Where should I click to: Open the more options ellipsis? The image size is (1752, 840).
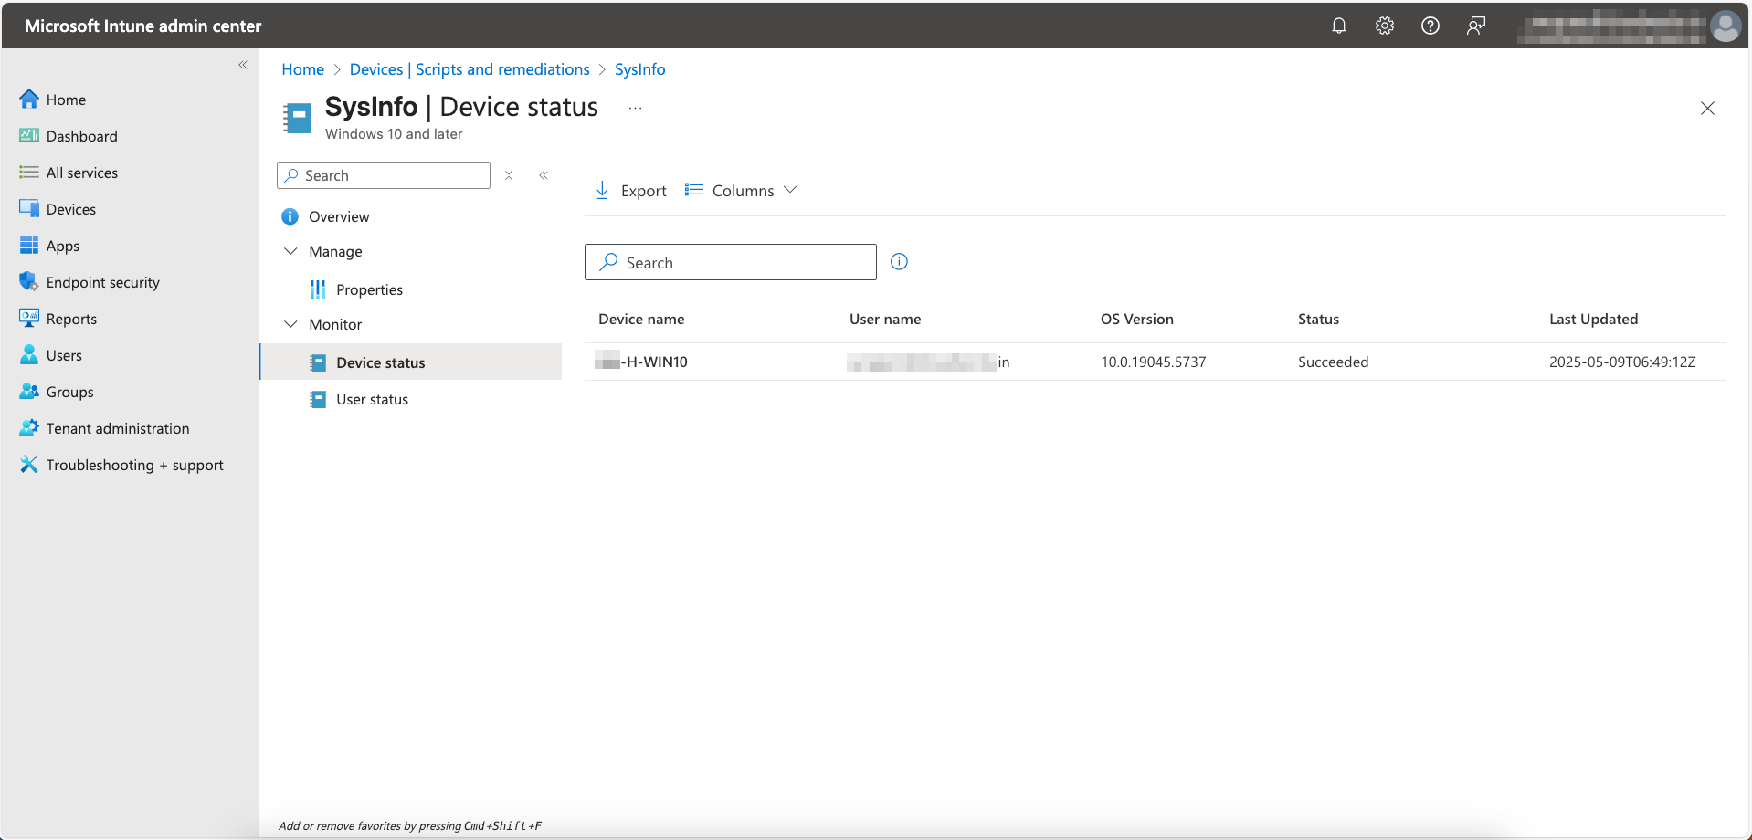[635, 108]
